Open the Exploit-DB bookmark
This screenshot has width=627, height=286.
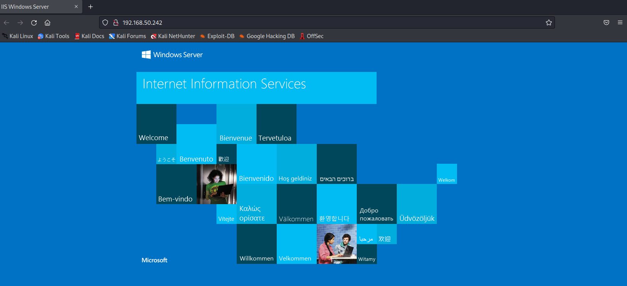pyautogui.click(x=217, y=36)
